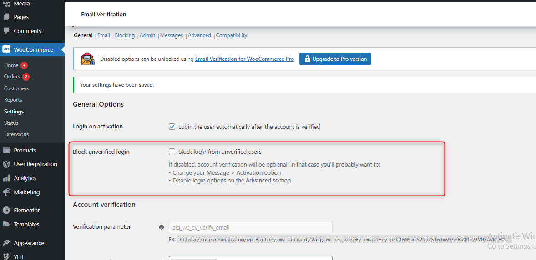Click the red badge next to Home

coord(24,65)
